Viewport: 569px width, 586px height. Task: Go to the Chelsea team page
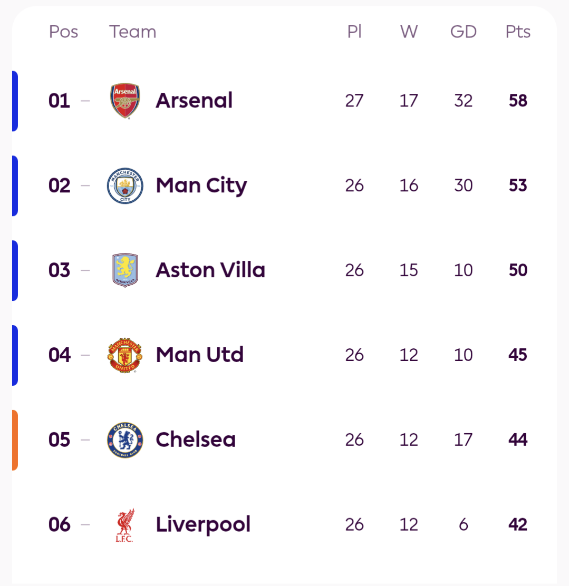196,440
